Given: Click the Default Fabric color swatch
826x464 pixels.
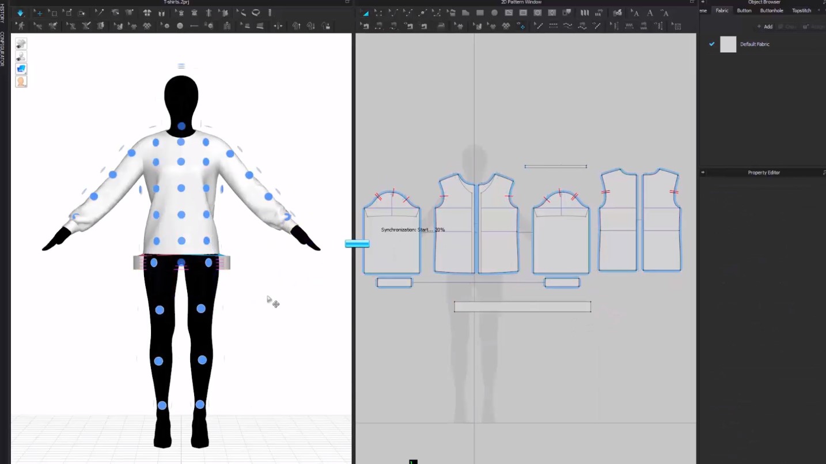Looking at the screenshot, I should click(728, 44).
